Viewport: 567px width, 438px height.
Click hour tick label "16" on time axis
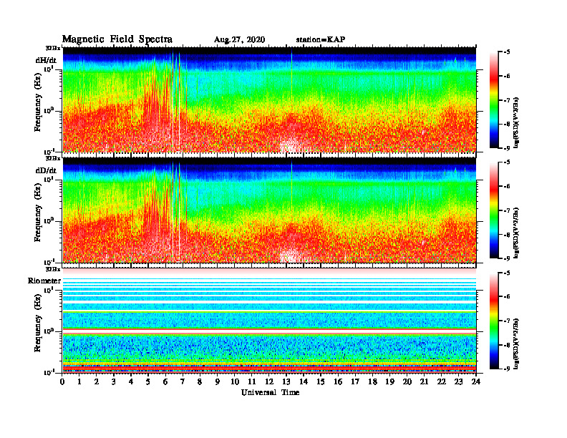click(338, 381)
